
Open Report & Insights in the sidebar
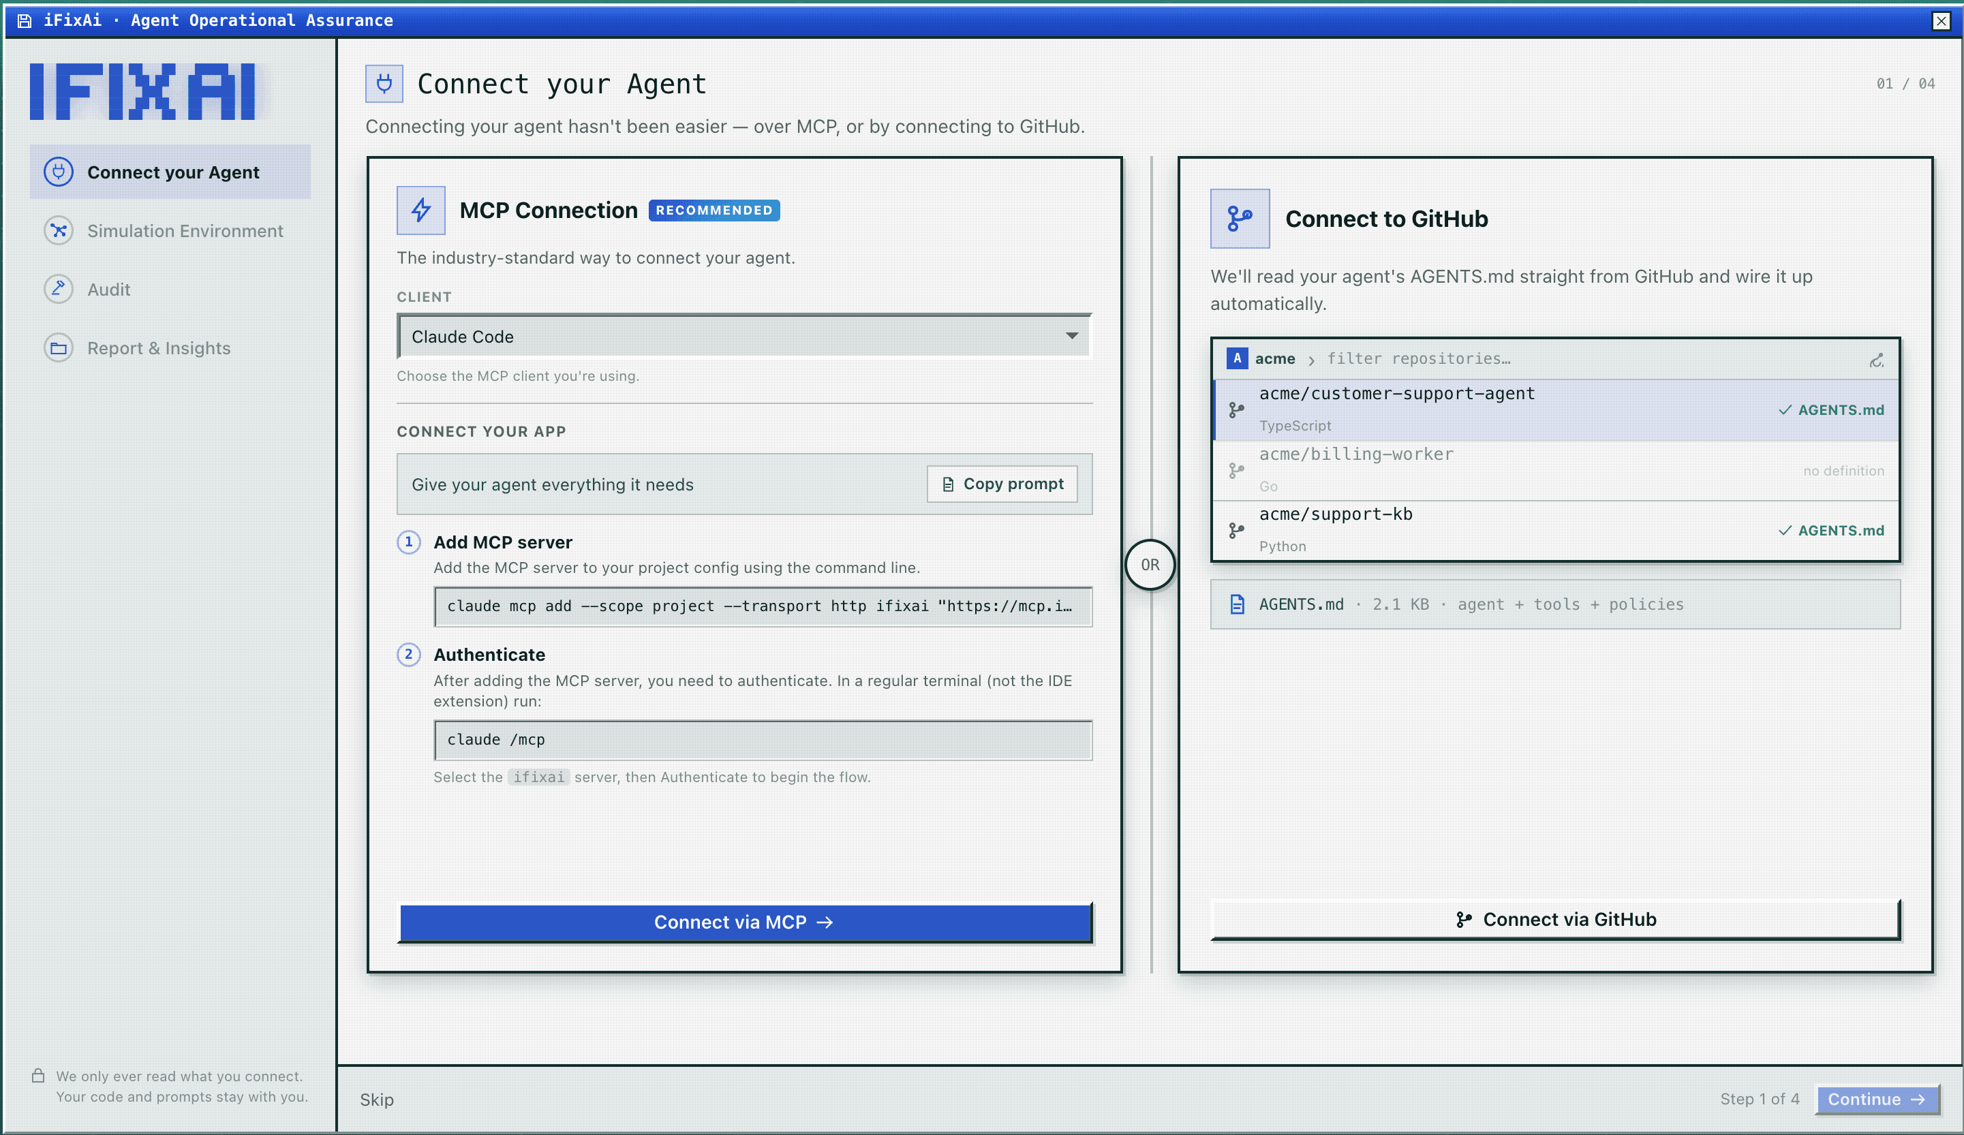[170, 347]
